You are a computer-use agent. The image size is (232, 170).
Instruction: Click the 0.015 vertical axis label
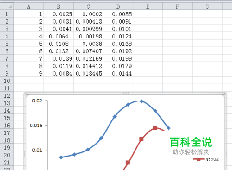click(36, 126)
